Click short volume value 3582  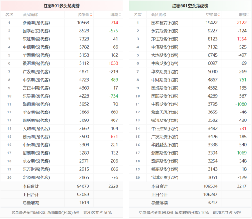click(x=213, y=120)
